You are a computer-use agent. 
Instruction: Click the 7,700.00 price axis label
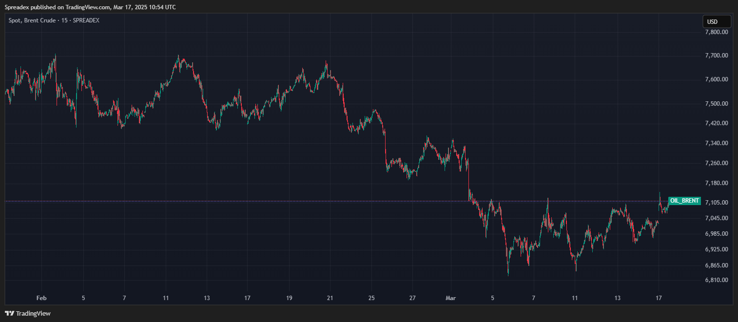pos(717,56)
